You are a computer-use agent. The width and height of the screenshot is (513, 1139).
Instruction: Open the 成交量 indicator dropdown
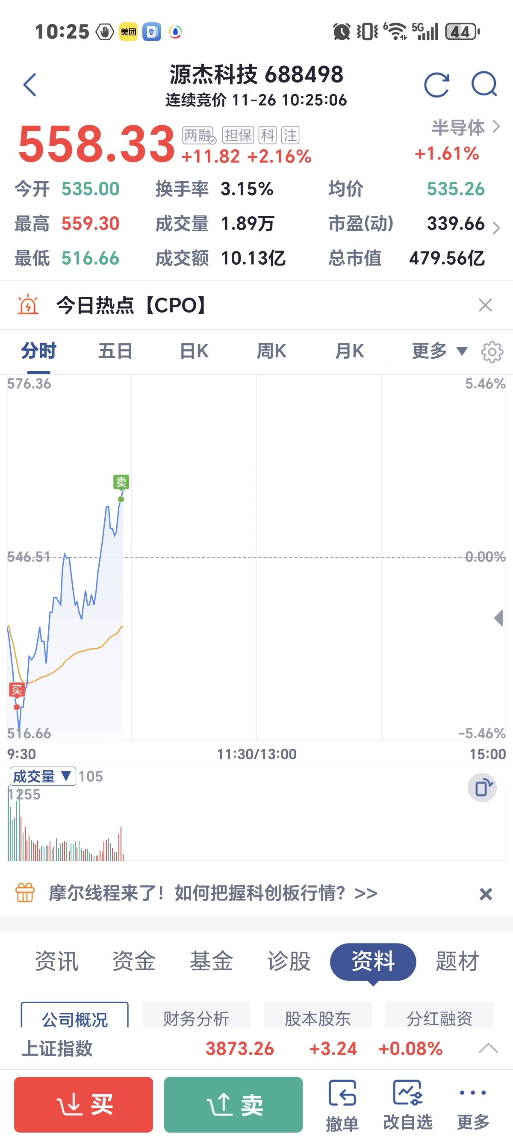tap(42, 776)
